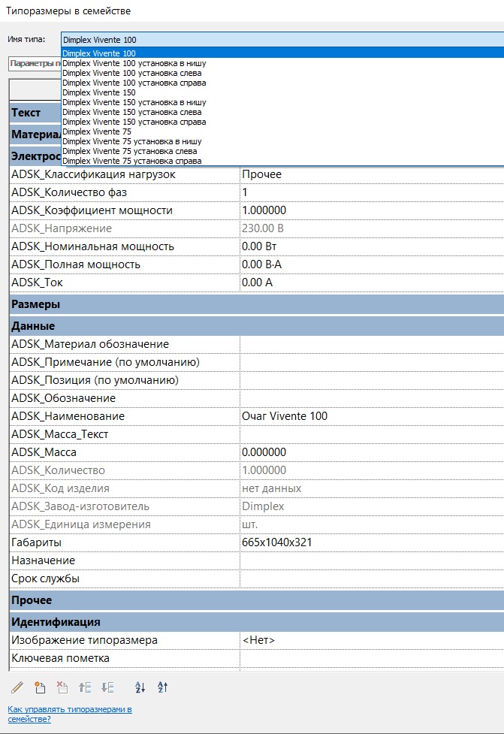Click the empty ADSK_Материал обозначение value cell

(372, 344)
